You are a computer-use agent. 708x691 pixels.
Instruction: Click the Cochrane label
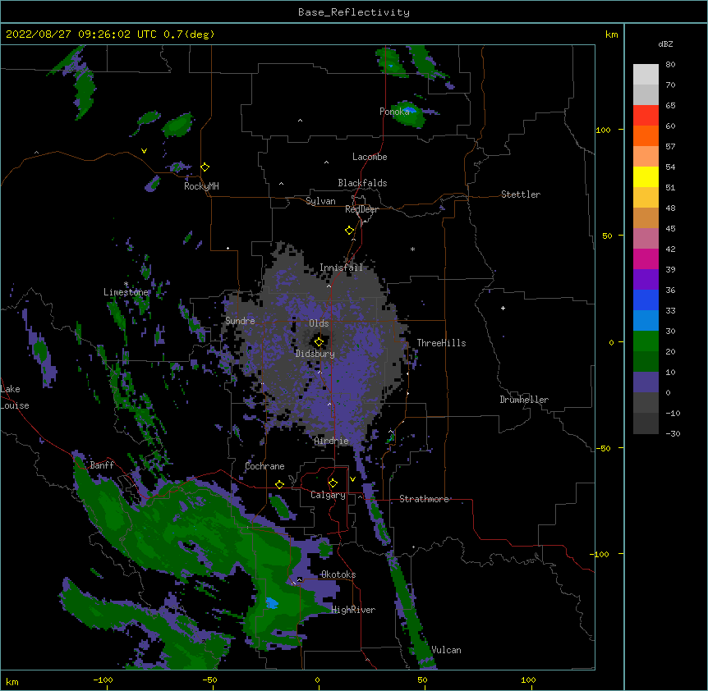tap(264, 466)
